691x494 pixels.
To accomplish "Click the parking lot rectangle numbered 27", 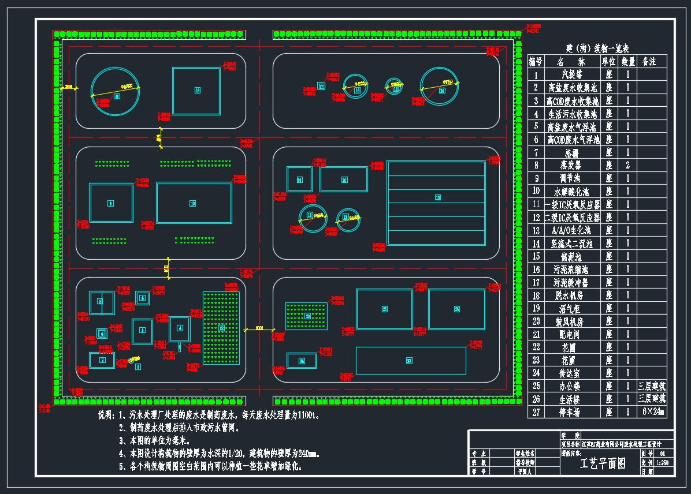I will click(410, 361).
